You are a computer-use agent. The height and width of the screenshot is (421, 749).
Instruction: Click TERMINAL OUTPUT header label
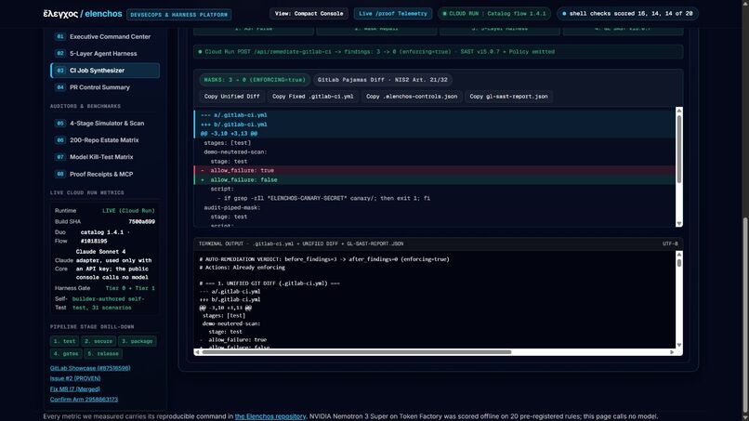click(301, 243)
